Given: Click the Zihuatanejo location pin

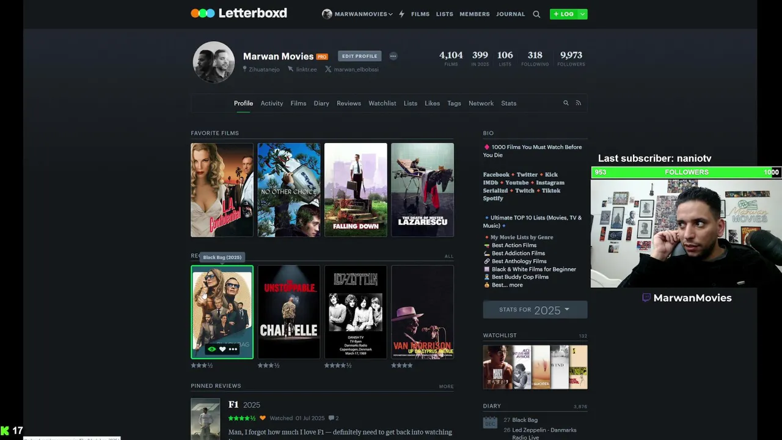Looking at the screenshot, I should pyautogui.click(x=245, y=69).
